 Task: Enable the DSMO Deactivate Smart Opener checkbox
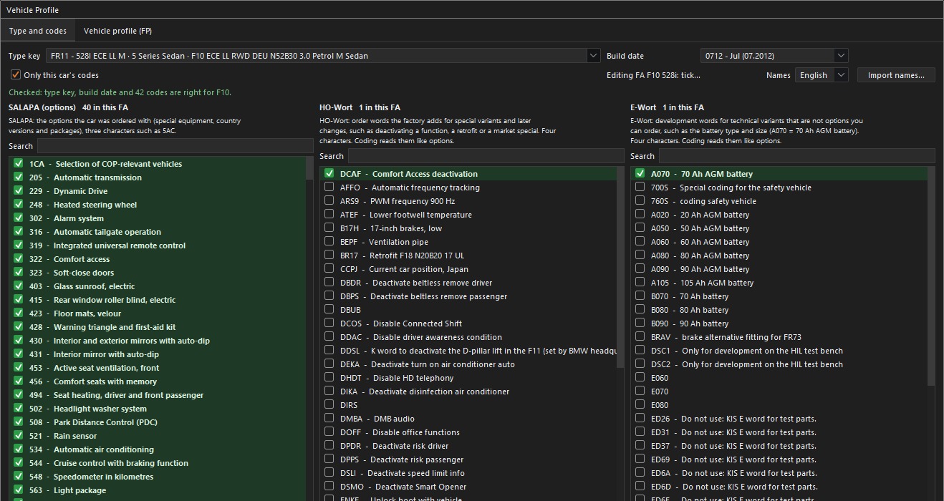pos(329,487)
